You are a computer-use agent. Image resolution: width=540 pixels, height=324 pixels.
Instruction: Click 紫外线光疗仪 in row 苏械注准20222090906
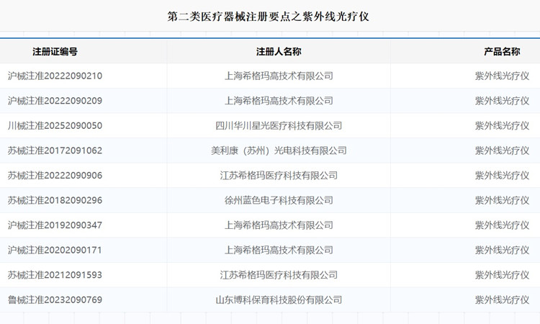[x=502, y=175]
